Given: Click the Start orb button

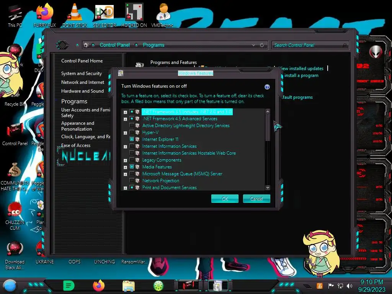Looking at the screenshot, I should click(x=10, y=286).
